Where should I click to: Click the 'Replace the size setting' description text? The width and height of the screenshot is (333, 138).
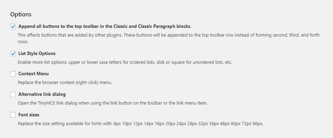click(141, 124)
